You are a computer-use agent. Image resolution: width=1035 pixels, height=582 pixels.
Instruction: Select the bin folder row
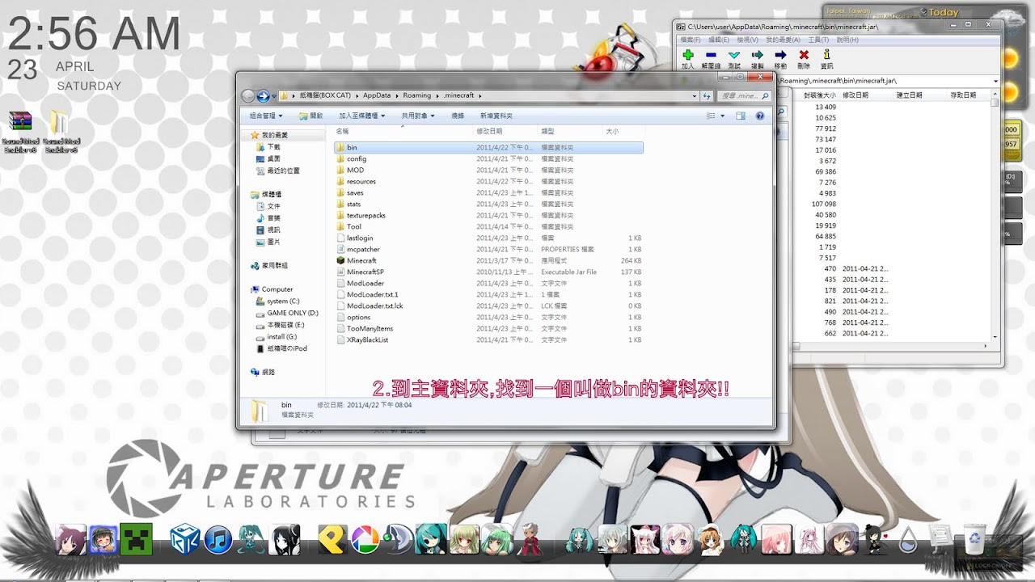click(488, 147)
